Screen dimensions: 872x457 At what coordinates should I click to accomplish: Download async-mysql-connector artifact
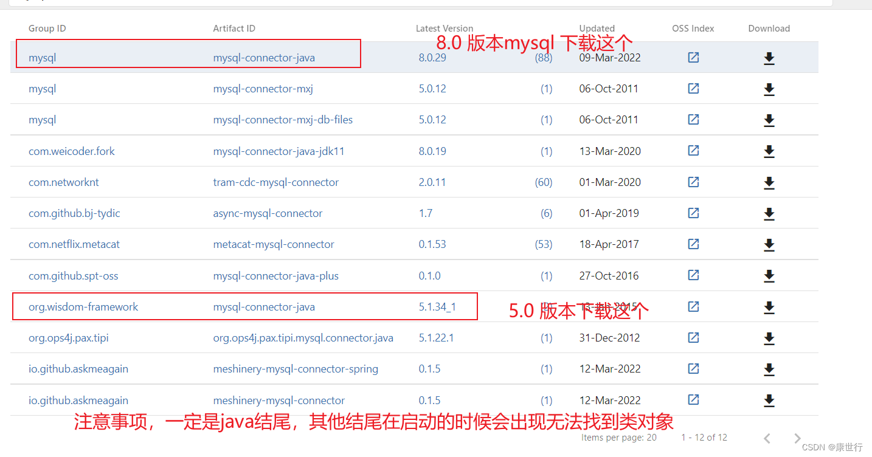click(x=769, y=214)
